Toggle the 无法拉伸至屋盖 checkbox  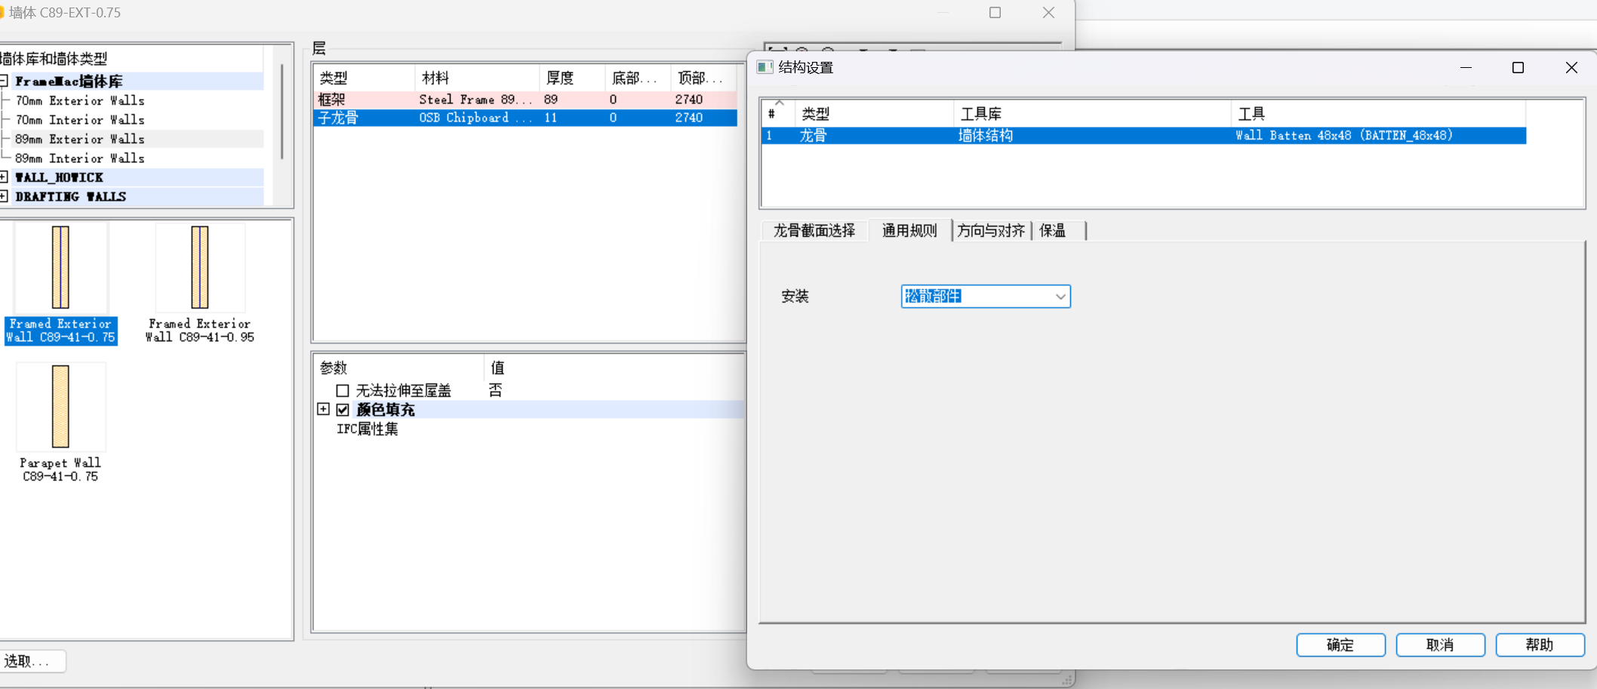343,390
